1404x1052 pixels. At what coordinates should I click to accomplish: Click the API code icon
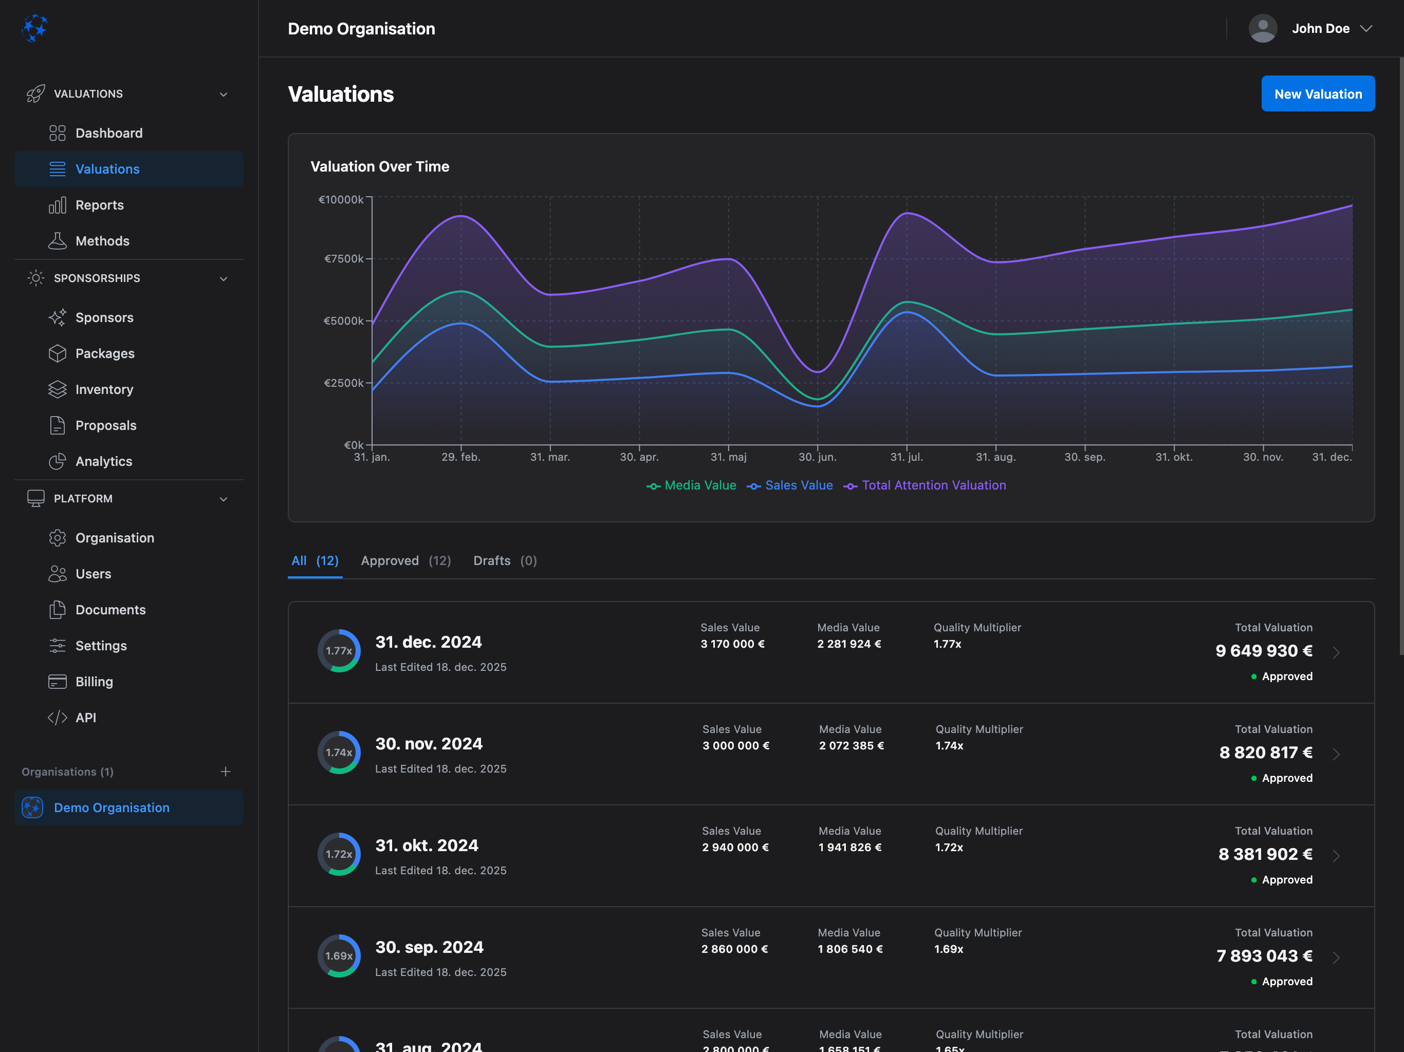click(x=57, y=718)
